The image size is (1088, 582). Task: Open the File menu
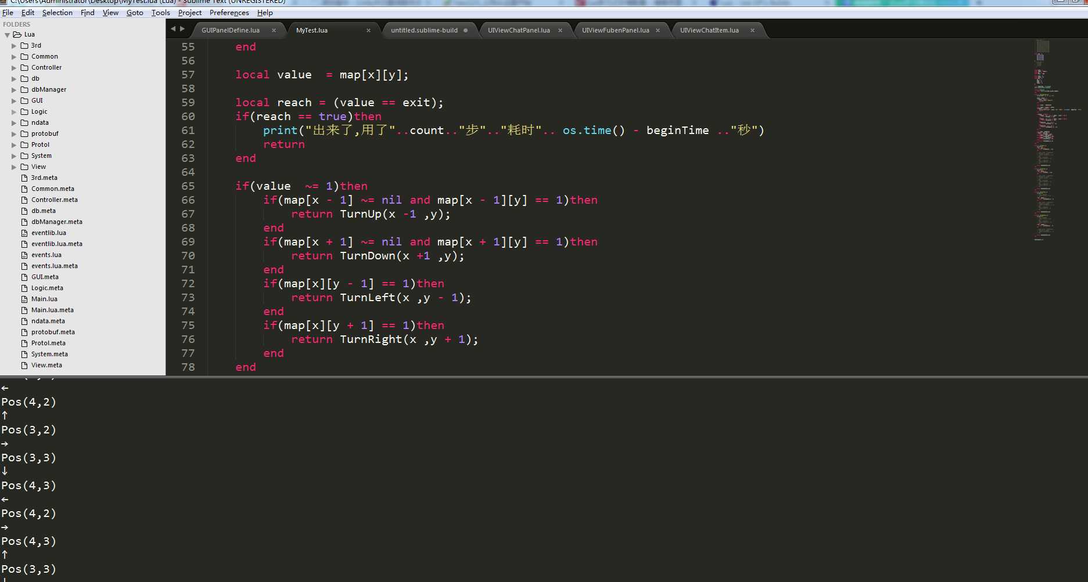pyautogui.click(x=8, y=13)
